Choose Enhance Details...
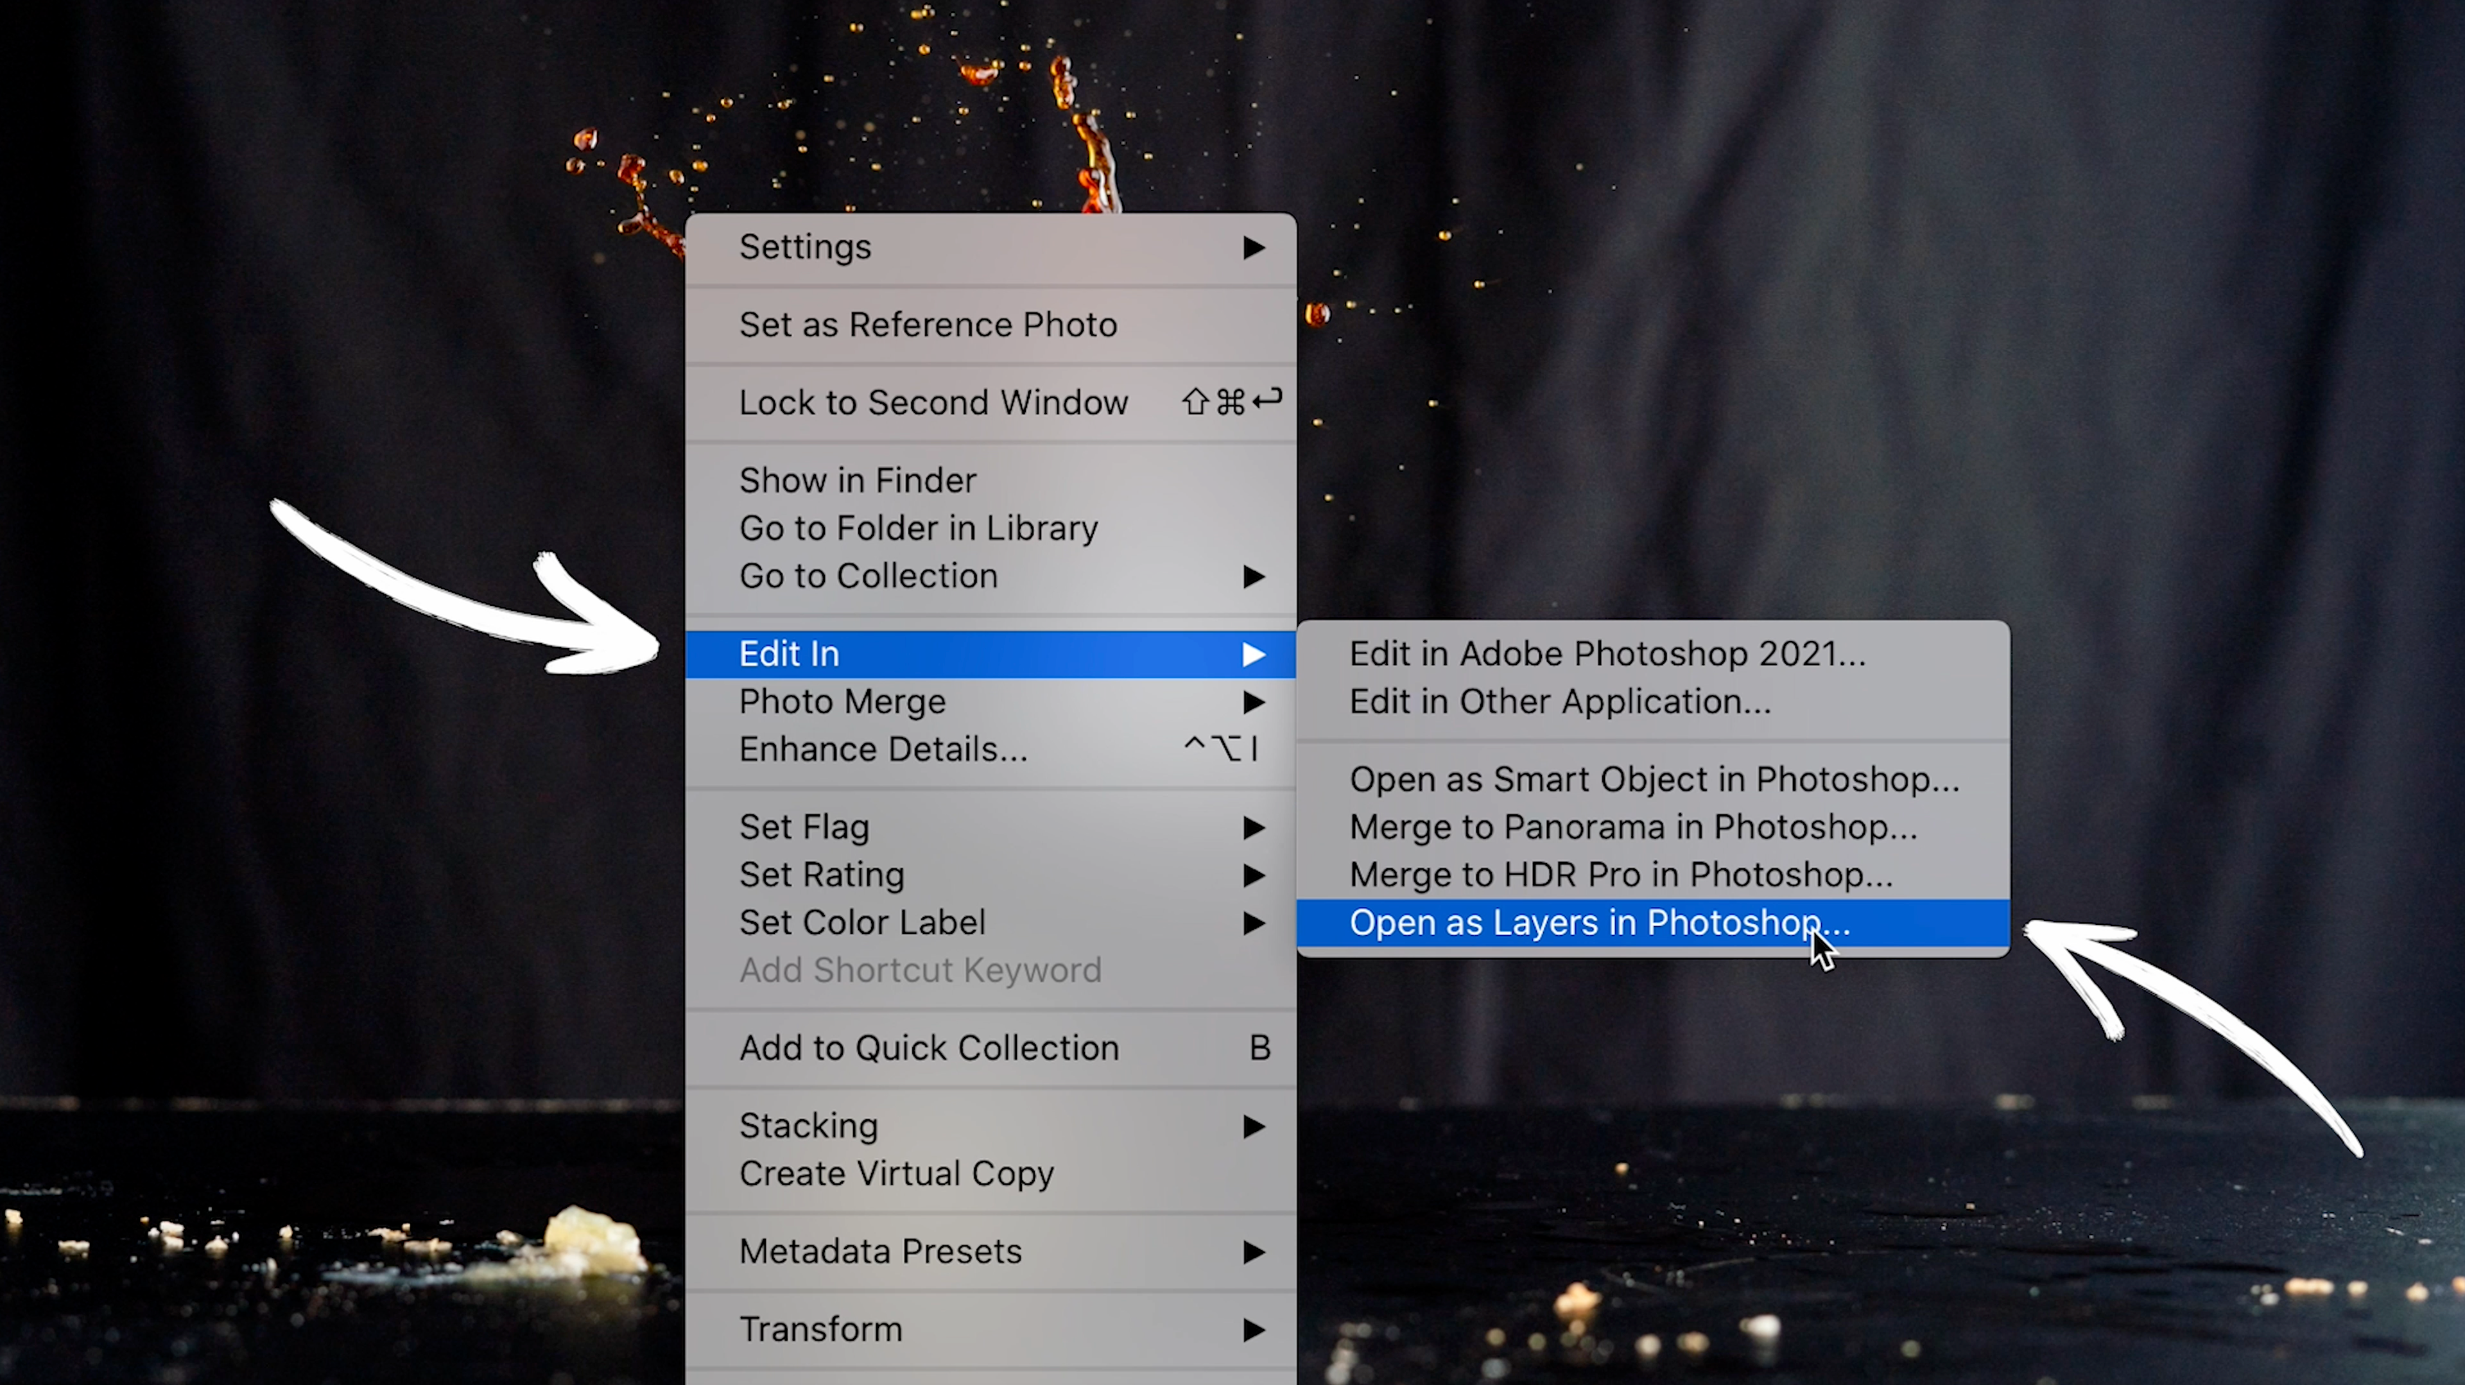Image resolution: width=2465 pixels, height=1385 pixels. pos(990,749)
